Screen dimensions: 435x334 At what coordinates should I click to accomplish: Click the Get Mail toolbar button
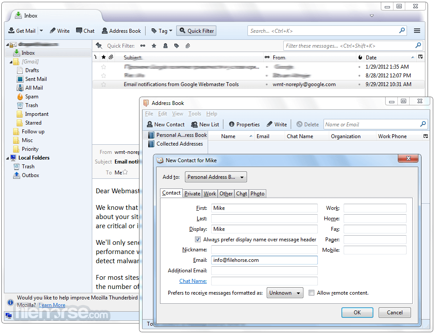(x=22, y=31)
